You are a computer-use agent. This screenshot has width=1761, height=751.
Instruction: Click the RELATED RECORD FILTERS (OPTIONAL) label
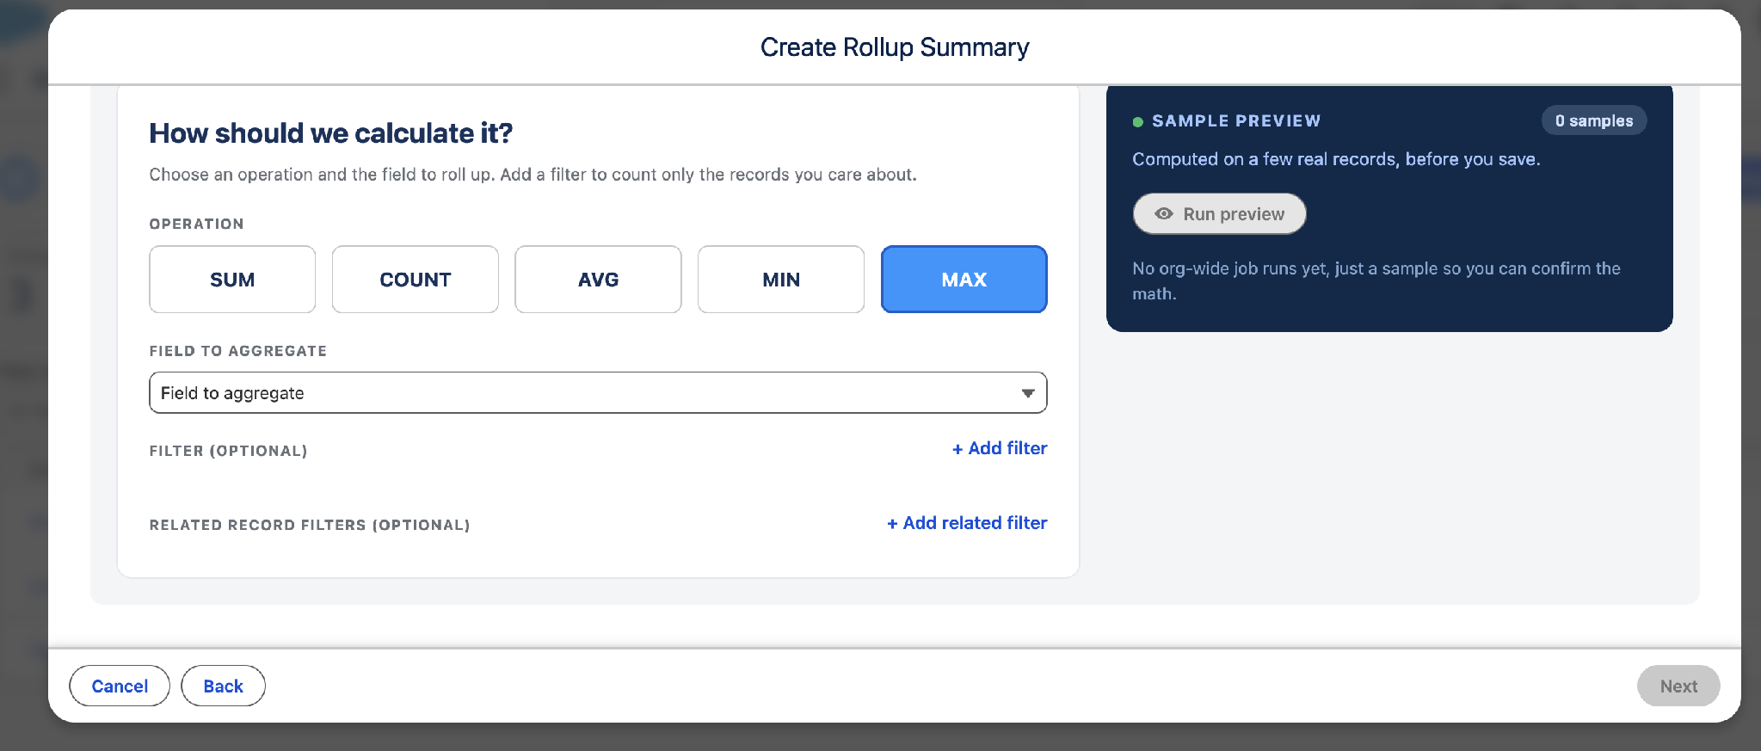coord(310,525)
